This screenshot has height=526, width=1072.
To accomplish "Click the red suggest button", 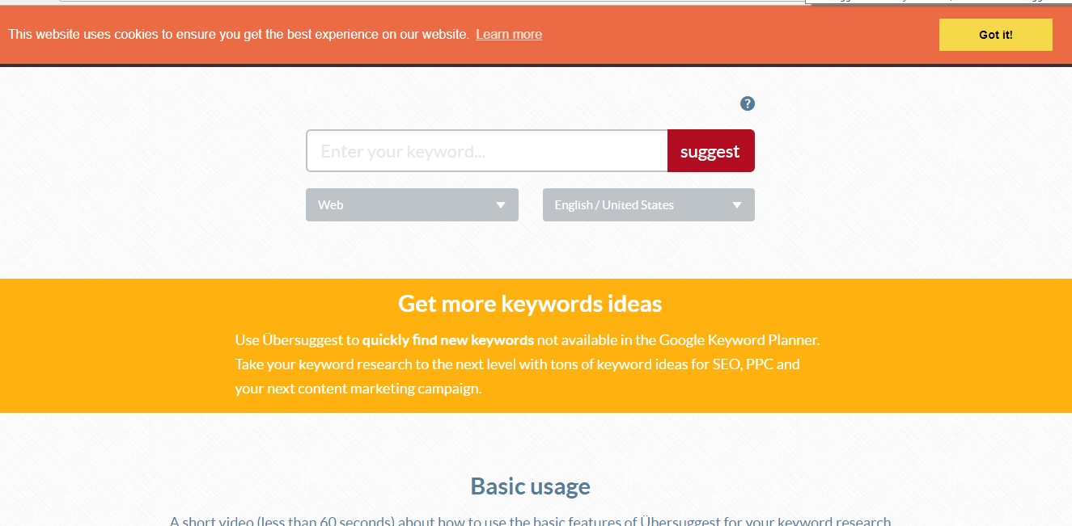I will point(710,151).
